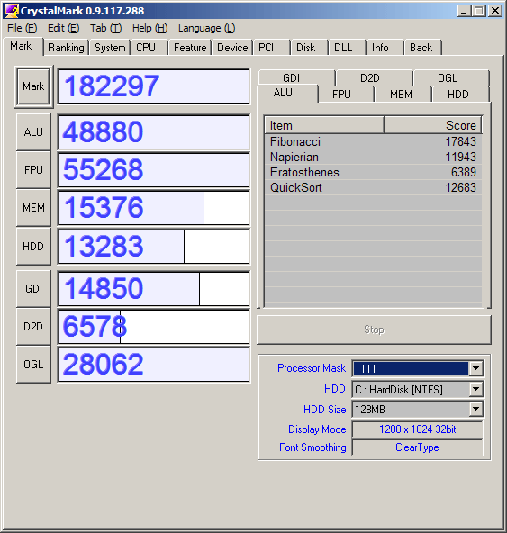Show the MEM results tab

tap(403, 95)
